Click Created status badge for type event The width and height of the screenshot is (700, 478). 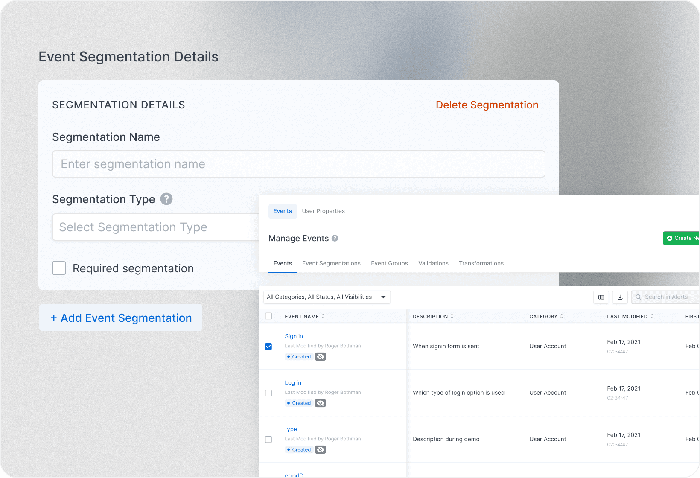[299, 450]
